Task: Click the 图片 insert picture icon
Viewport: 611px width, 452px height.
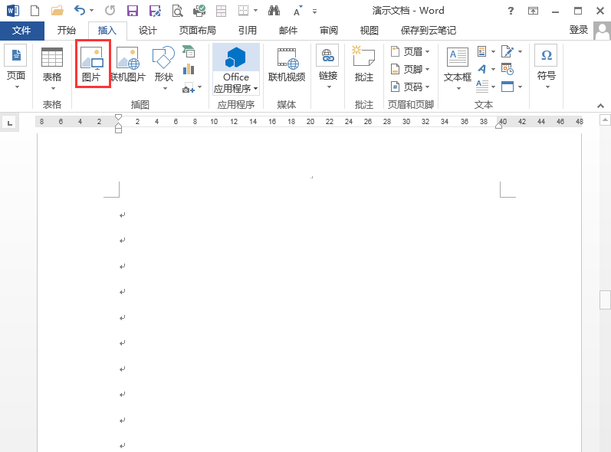Action: click(x=92, y=64)
